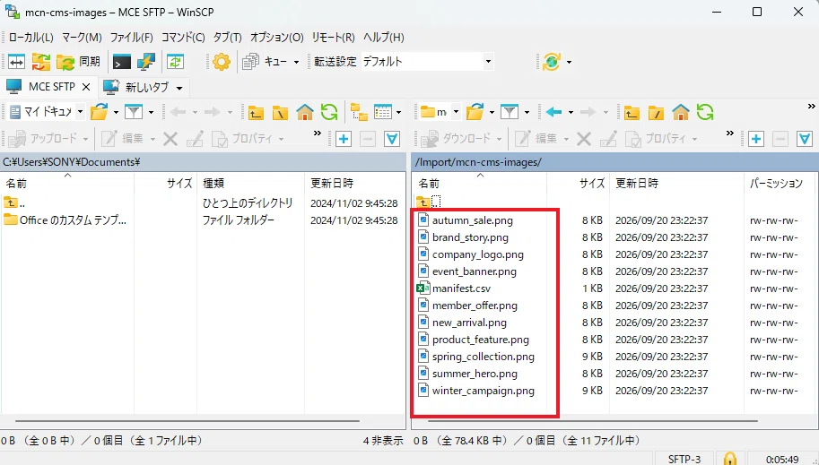Expand the キュー dropdown arrow
819x465 pixels.
coord(296,62)
